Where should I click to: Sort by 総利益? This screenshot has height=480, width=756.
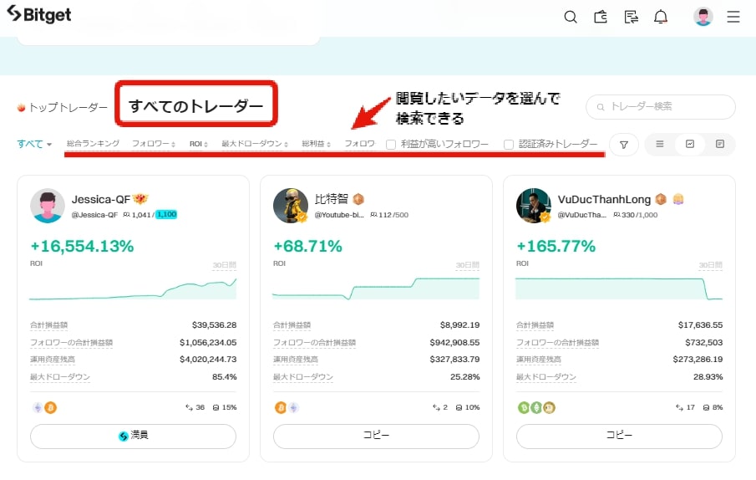[x=316, y=144]
